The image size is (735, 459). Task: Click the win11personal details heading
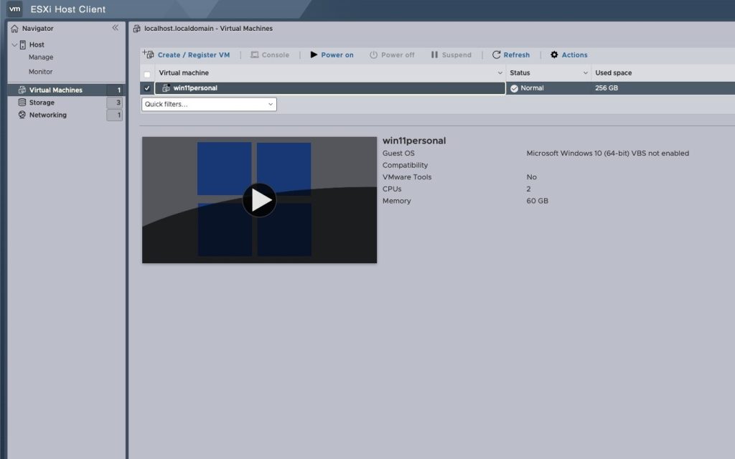[x=414, y=141]
